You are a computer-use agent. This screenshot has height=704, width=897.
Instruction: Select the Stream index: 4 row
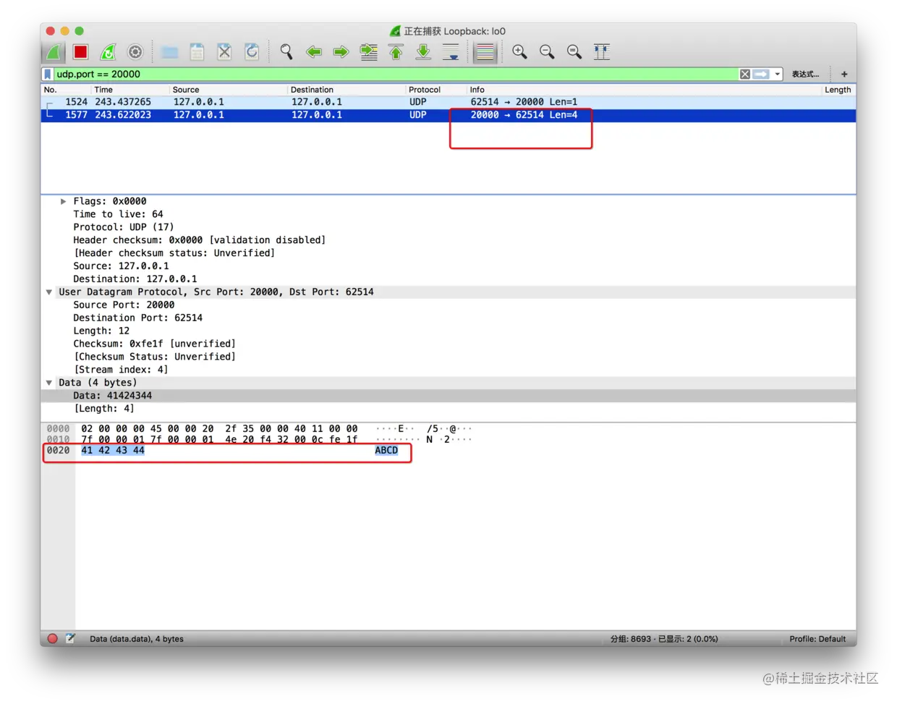(x=448, y=370)
